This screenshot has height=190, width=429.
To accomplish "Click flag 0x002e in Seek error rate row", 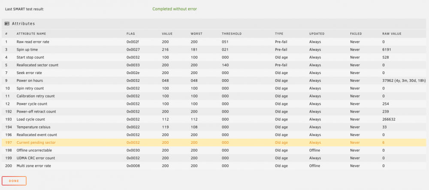I will click(133, 73).
